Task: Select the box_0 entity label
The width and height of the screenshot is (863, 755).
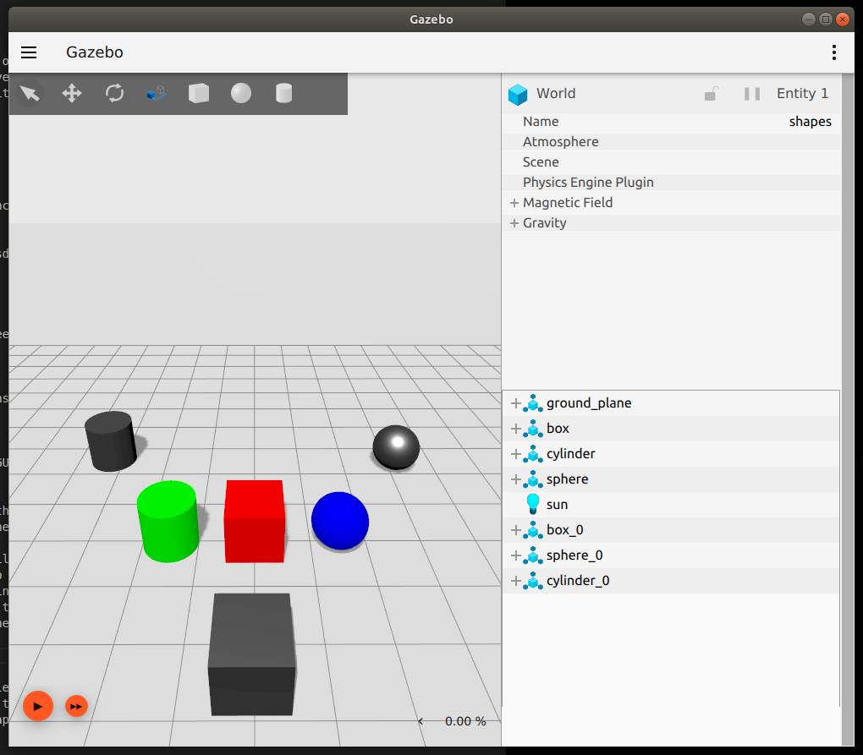Action: coord(564,530)
